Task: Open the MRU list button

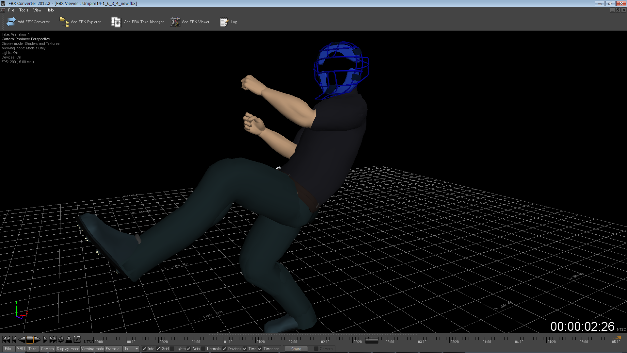Action: [21, 349]
